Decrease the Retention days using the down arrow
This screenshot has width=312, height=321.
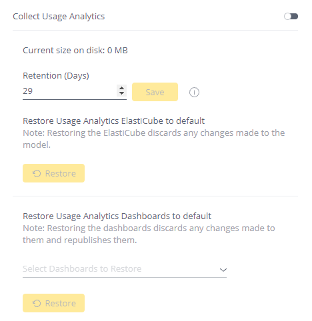click(x=121, y=93)
